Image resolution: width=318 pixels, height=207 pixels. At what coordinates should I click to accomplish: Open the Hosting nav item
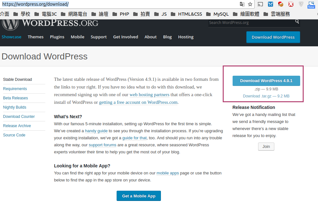click(186, 37)
